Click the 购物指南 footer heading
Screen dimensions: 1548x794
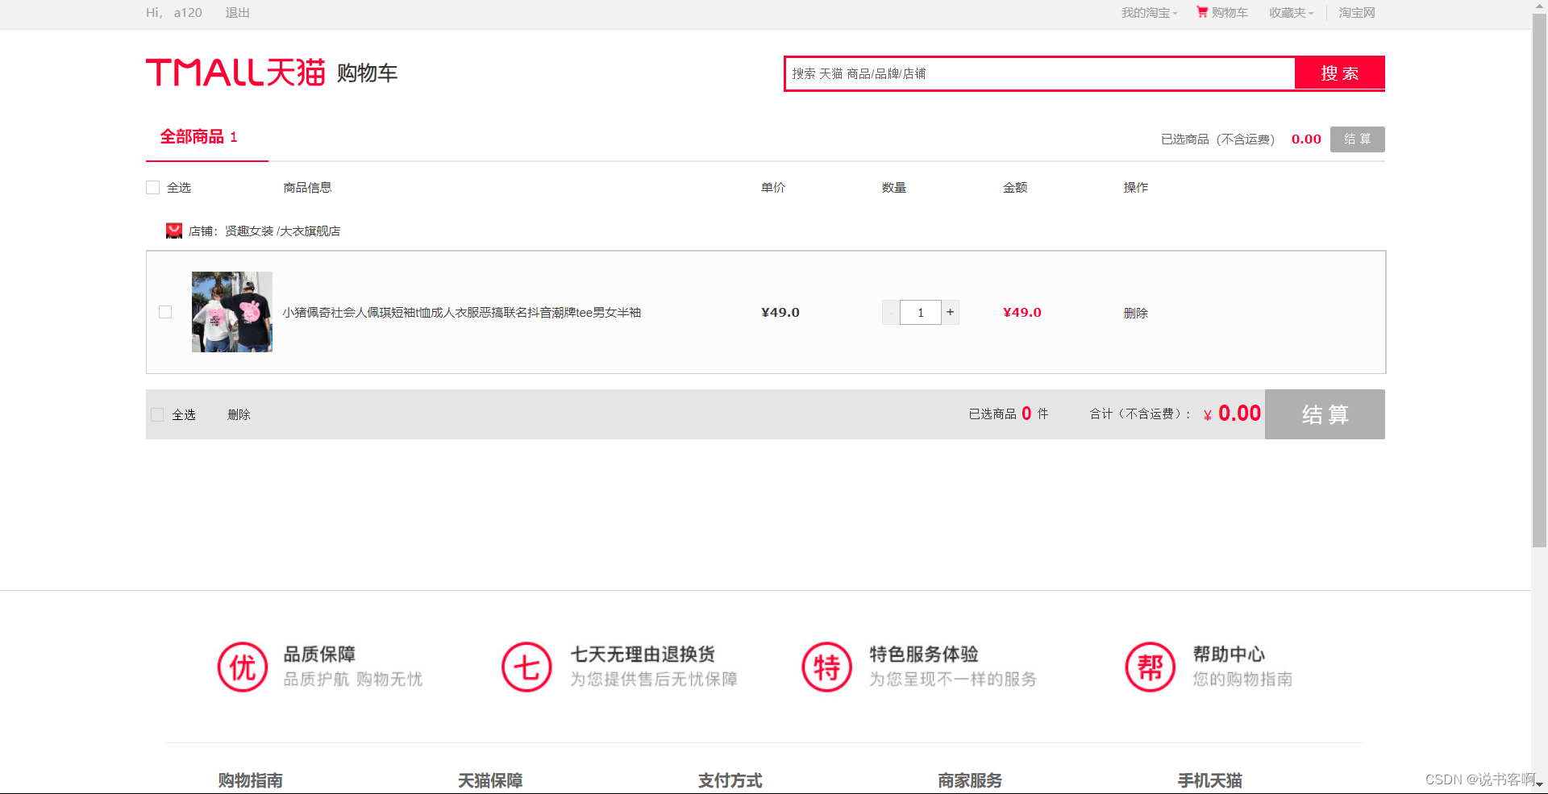click(251, 780)
